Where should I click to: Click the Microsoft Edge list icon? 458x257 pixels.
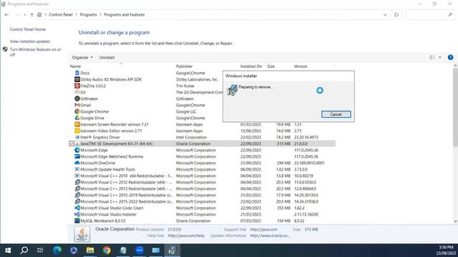tap(77, 150)
